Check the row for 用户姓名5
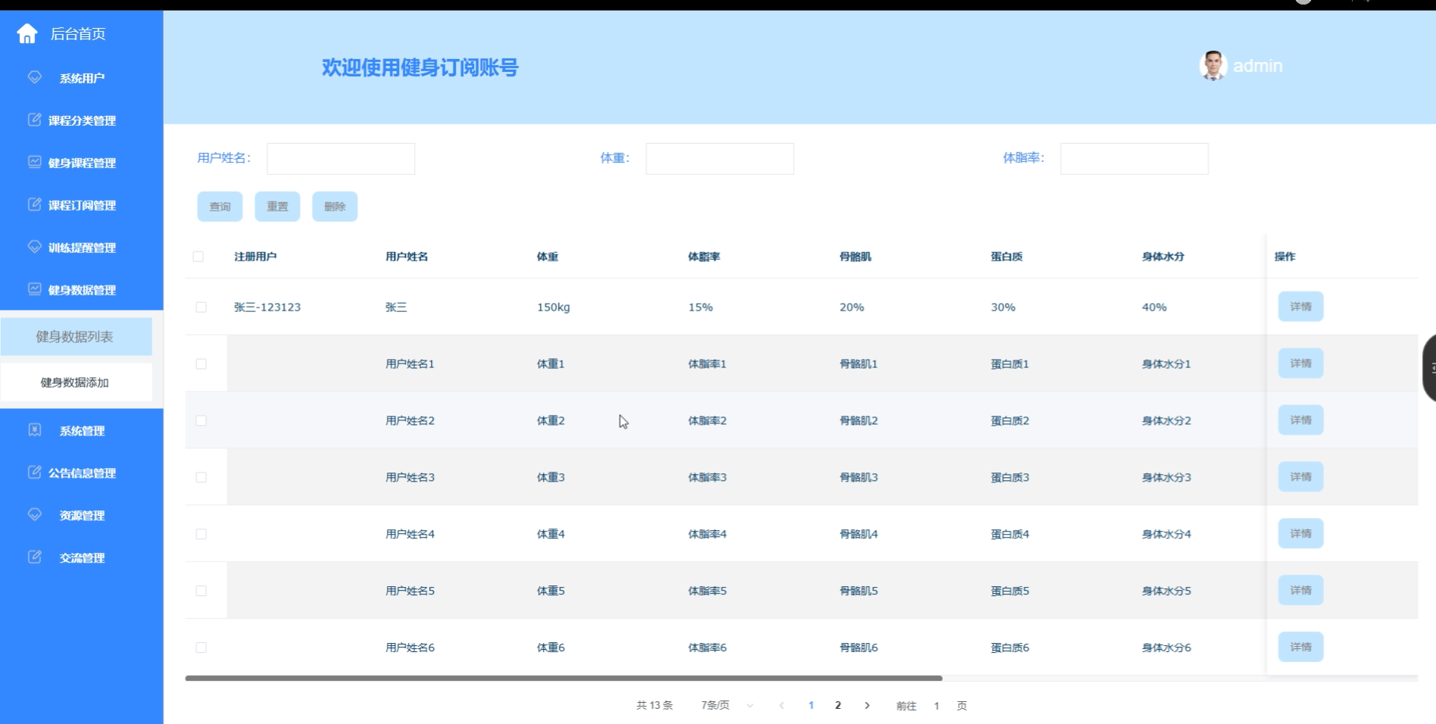Image resolution: width=1436 pixels, height=724 pixels. [x=201, y=591]
